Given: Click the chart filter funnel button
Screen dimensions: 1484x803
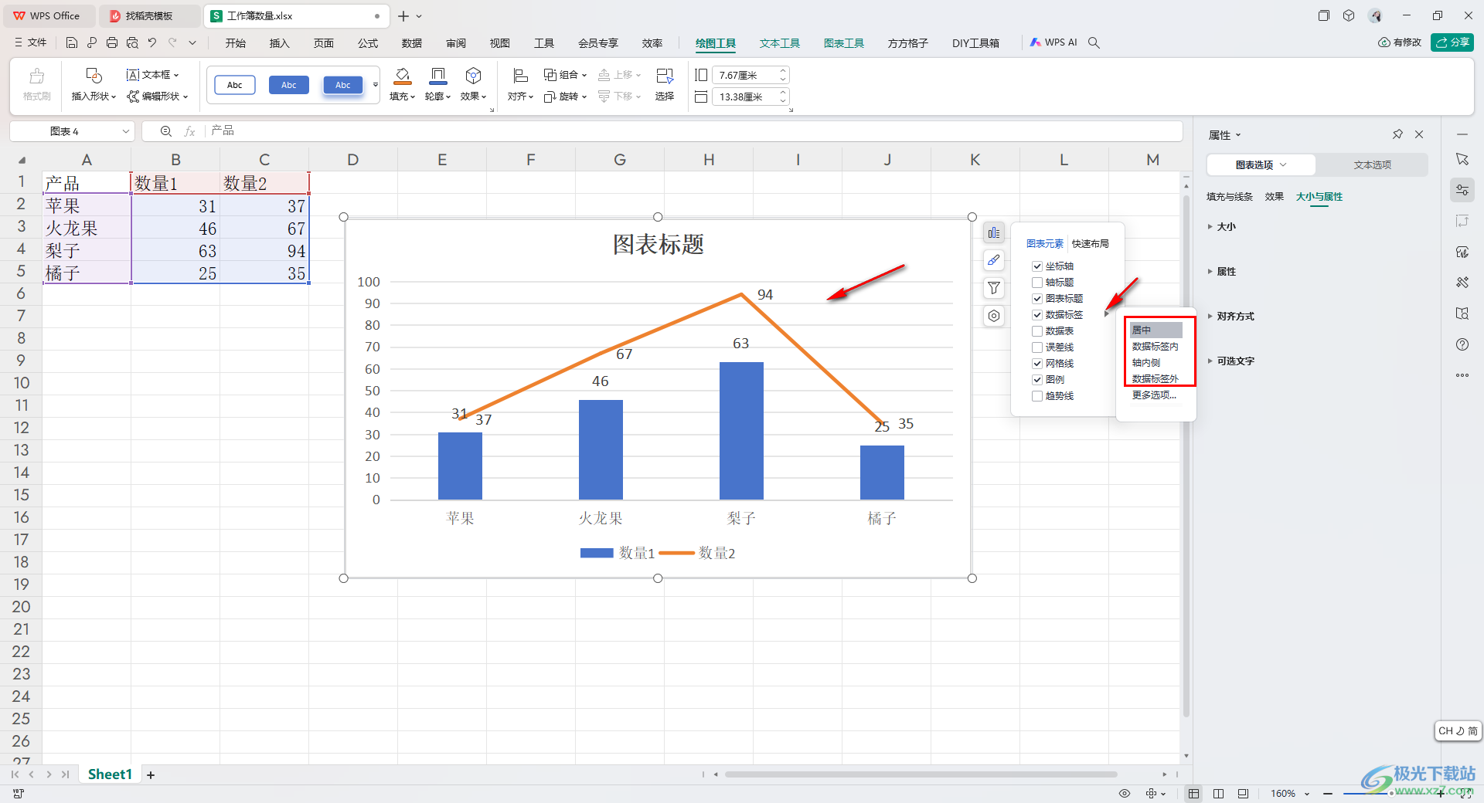Looking at the screenshot, I should tap(994, 288).
